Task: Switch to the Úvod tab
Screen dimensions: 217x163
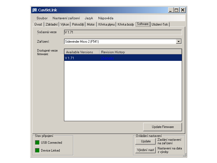Action: point(38,24)
